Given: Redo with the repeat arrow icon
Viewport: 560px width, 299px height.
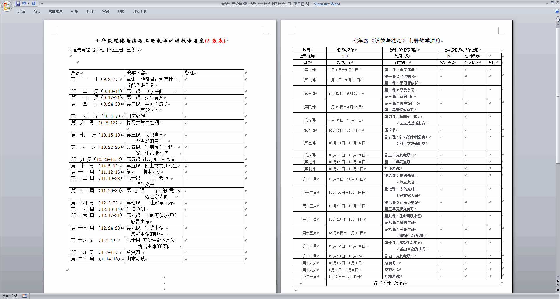Looking at the screenshot, I should pos(34,4).
